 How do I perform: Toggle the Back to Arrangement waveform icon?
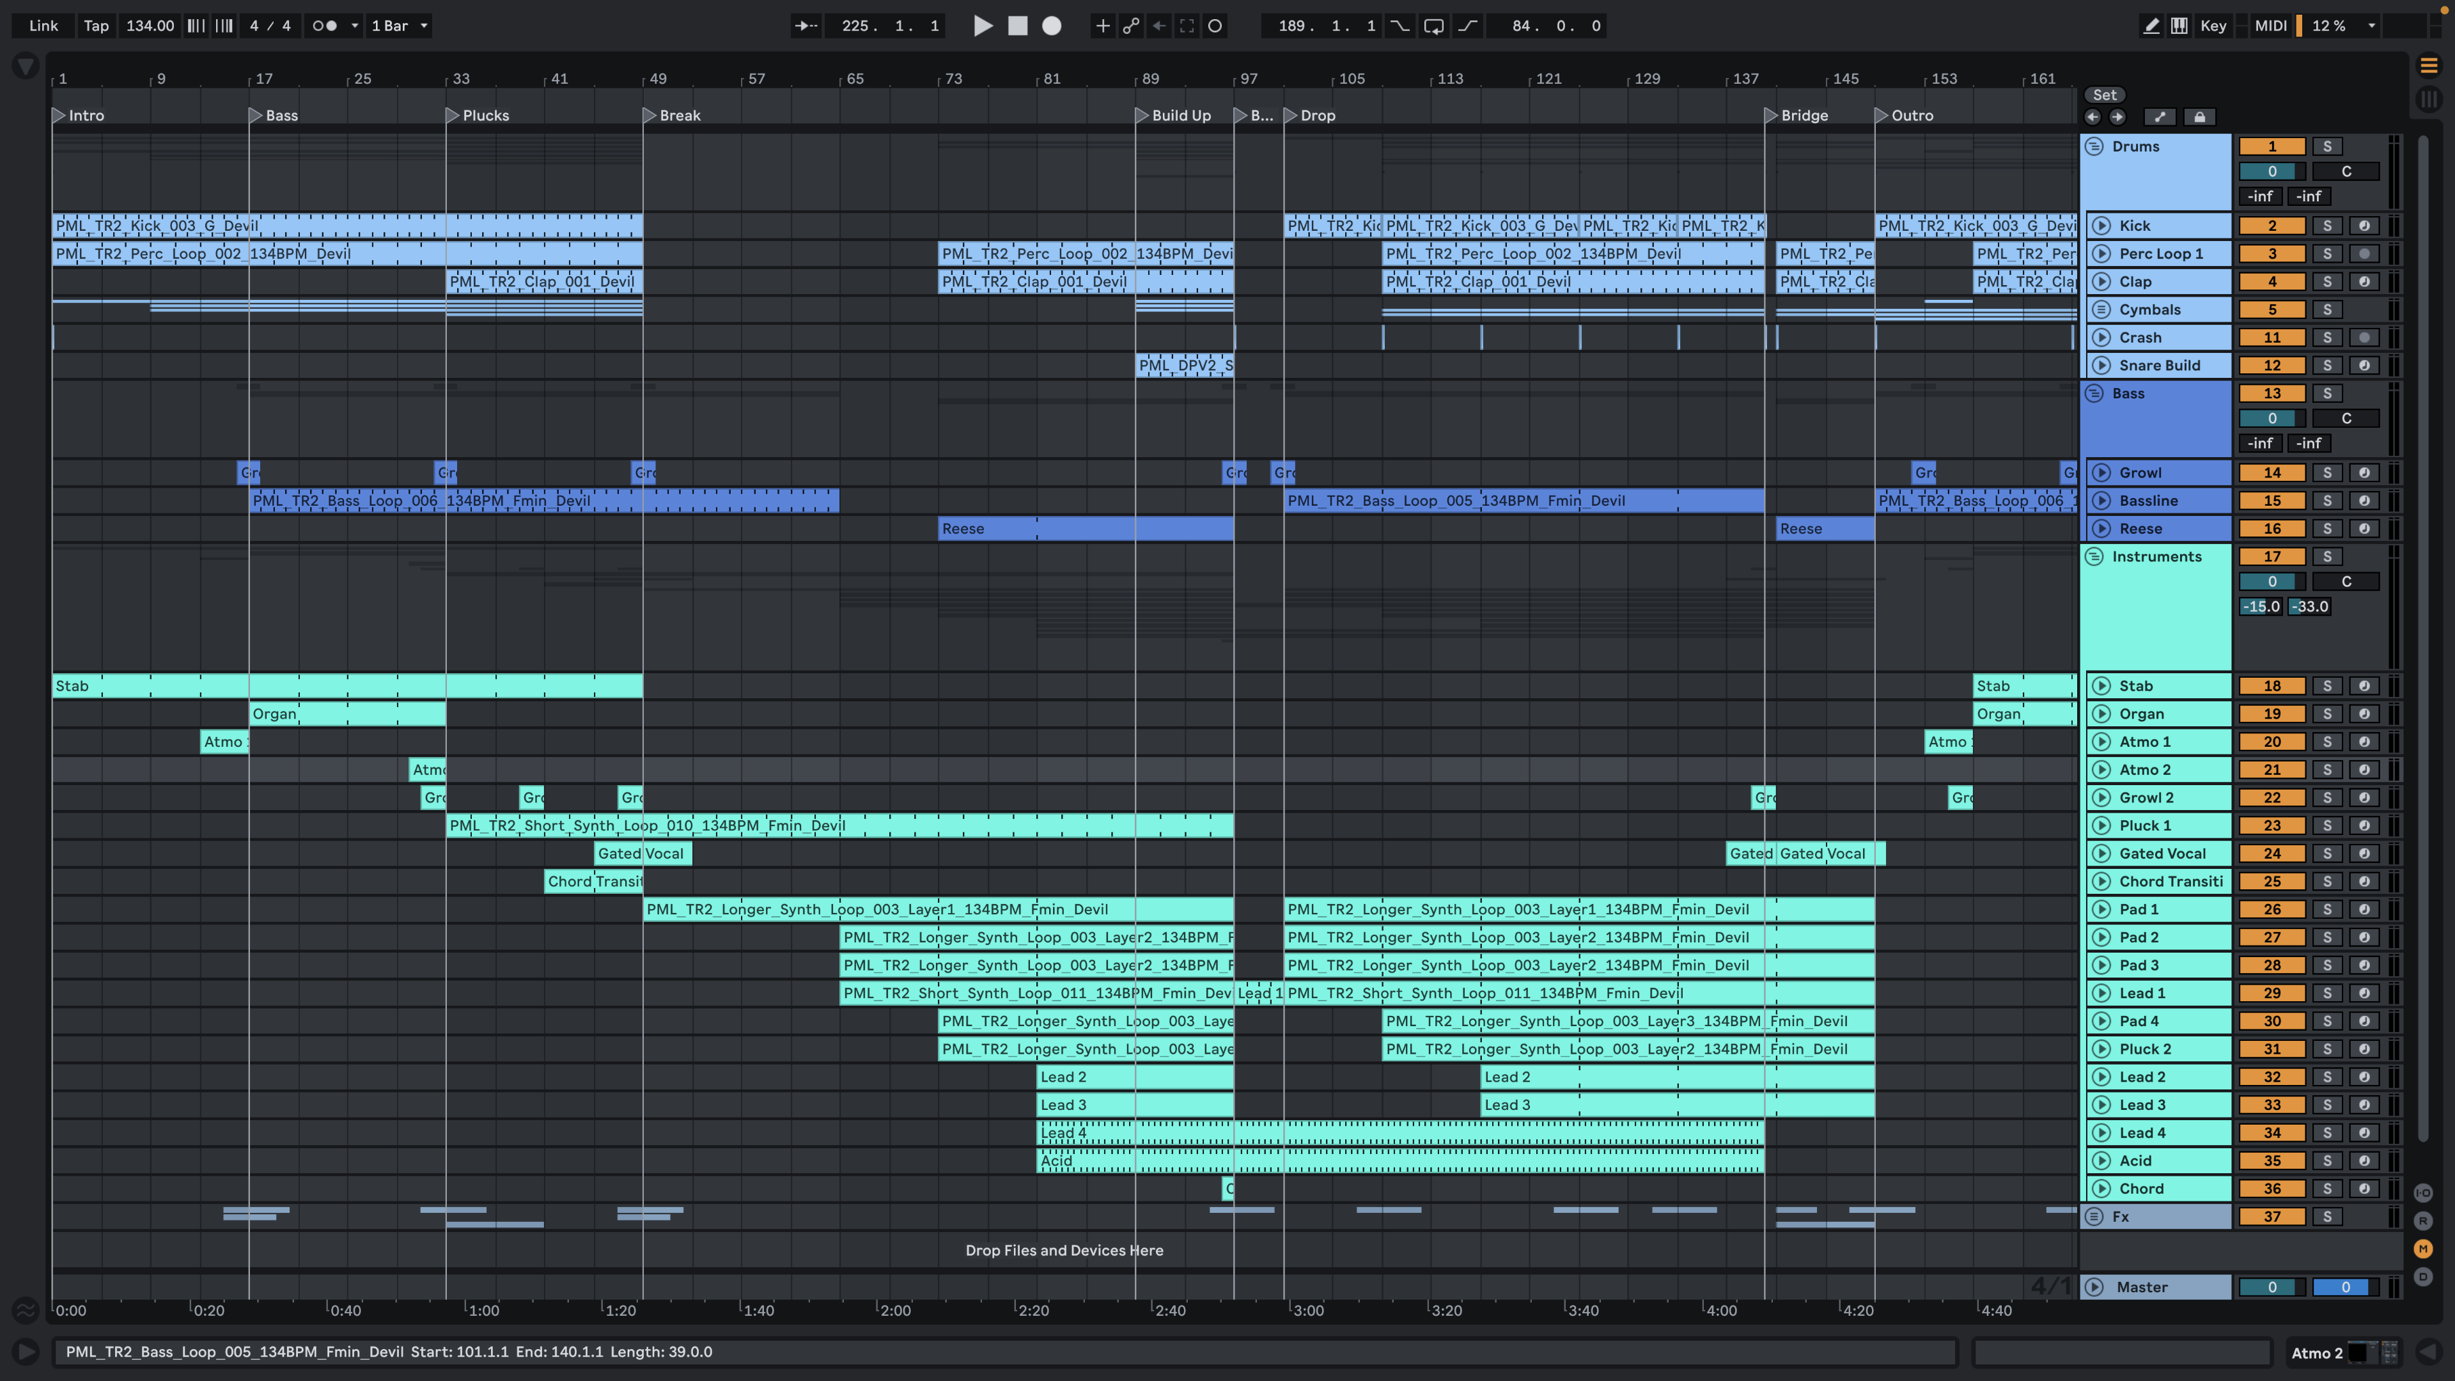(26, 1311)
